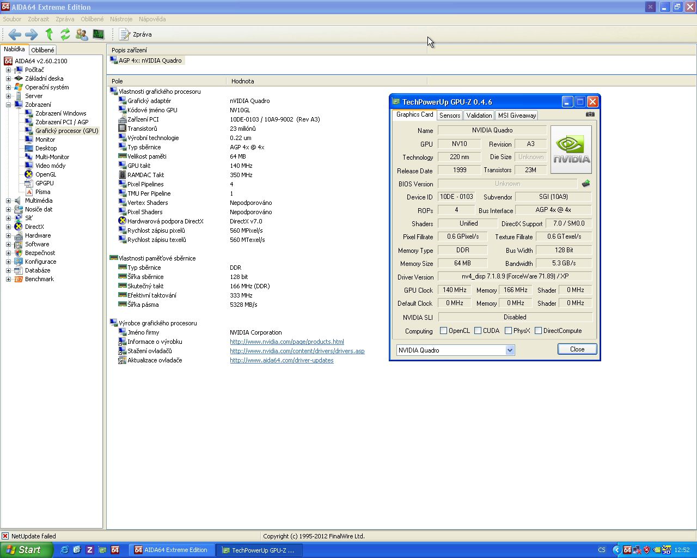Select the Video módy tree item
Viewport: 697px width, 558px height.
(50, 166)
